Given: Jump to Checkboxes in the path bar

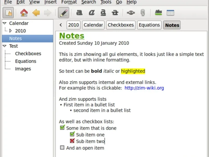Looking at the screenshot, I should click(121, 25).
